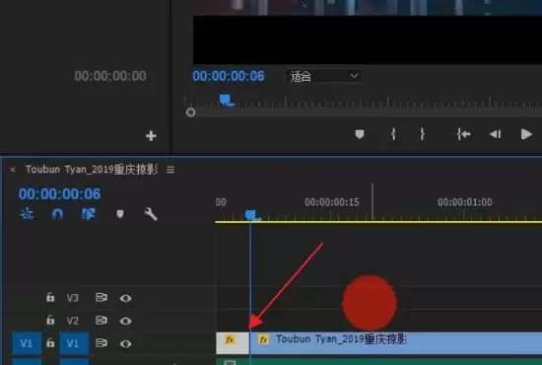Toggle nest sequence insert icon
Viewport: 542px width, 365px height.
pyautogui.click(x=27, y=214)
